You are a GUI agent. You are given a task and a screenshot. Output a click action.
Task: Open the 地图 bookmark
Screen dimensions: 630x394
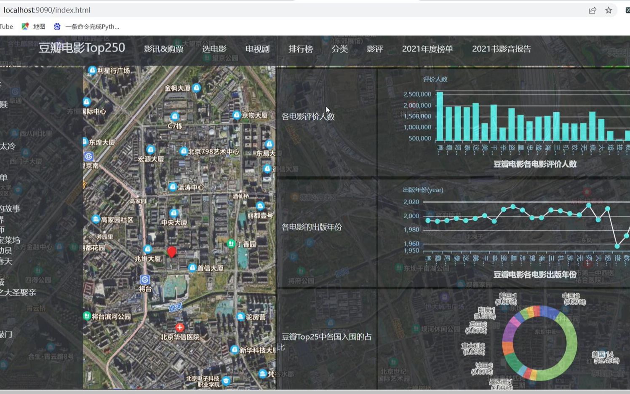[x=34, y=27]
